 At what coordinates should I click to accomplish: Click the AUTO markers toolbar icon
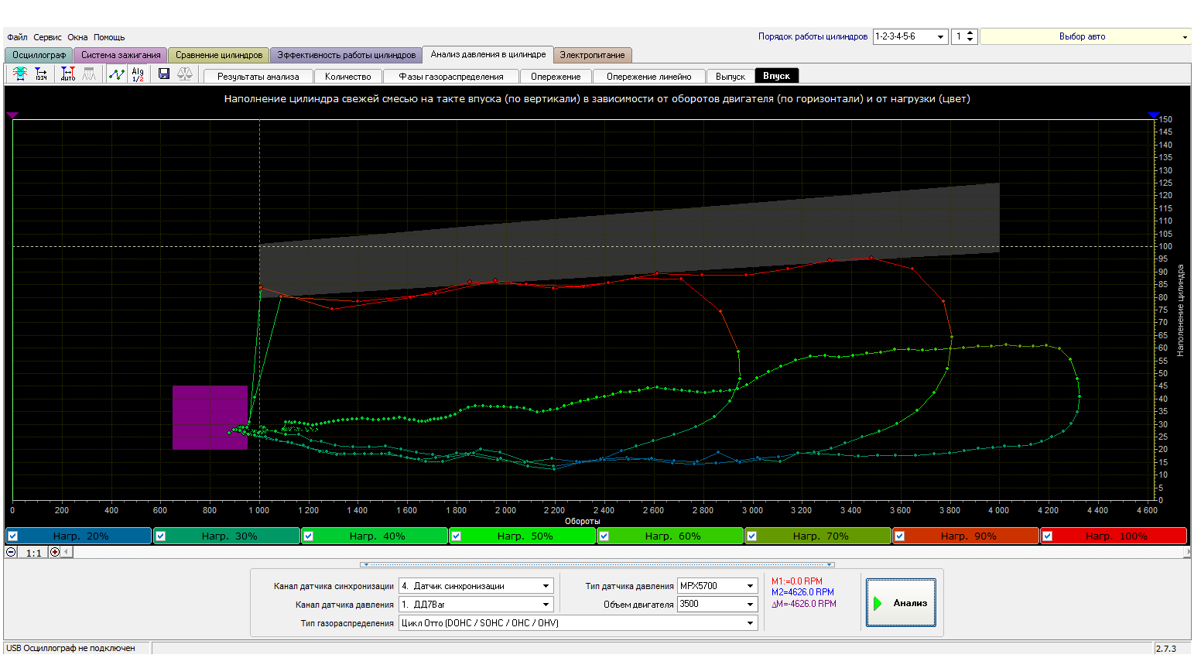pos(68,74)
